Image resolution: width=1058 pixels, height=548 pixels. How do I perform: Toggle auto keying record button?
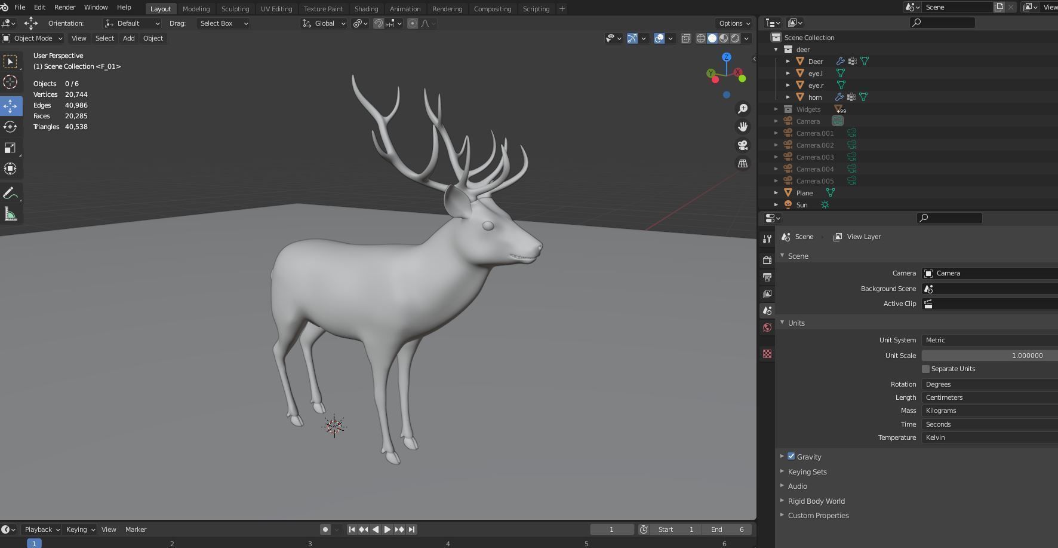click(x=325, y=529)
